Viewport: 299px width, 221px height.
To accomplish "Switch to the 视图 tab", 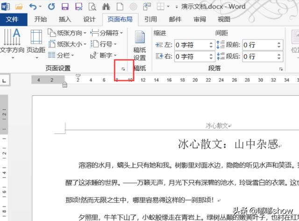I will pos(224,19).
